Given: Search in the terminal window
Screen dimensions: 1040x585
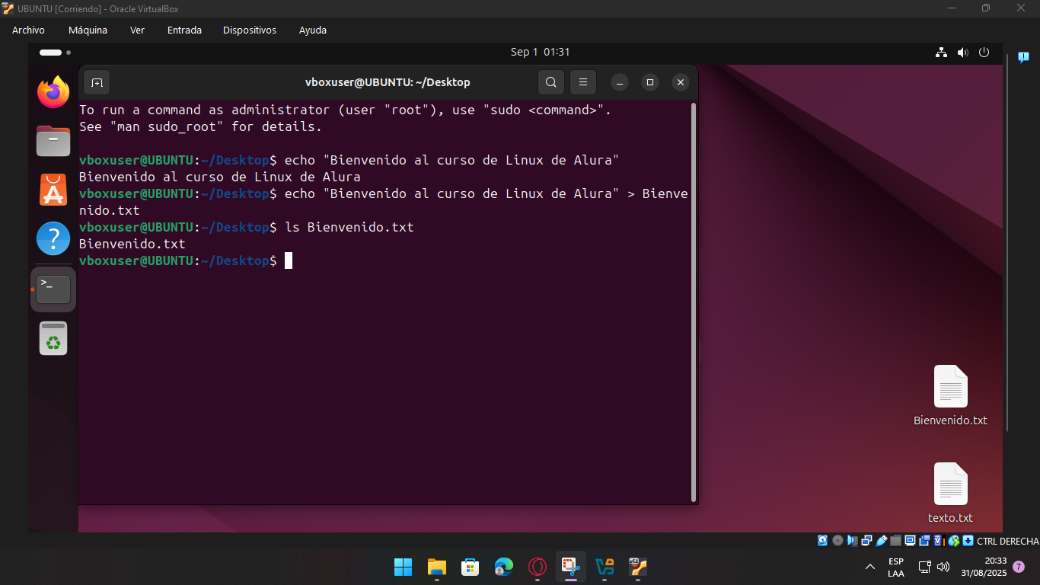Looking at the screenshot, I should tap(551, 82).
